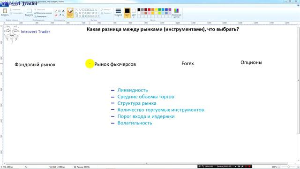Click the Paste clipboard icon
300x169 pixels.
(x=5, y=11)
